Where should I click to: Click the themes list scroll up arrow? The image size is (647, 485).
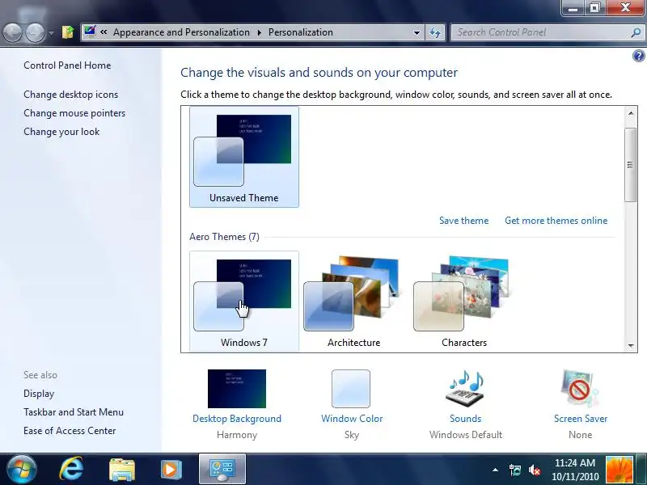[631, 113]
